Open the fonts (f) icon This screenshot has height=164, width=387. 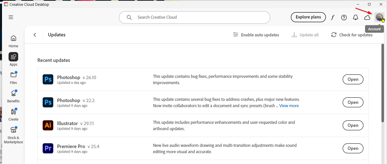point(333,17)
